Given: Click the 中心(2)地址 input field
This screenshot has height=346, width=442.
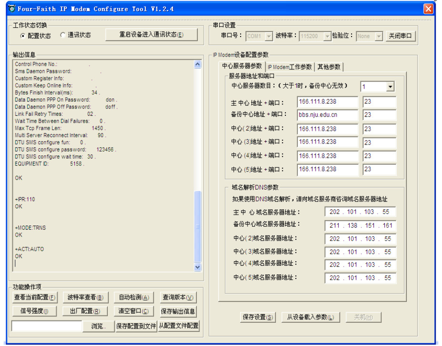Looking at the screenshot, I should (x=327, y=129).
